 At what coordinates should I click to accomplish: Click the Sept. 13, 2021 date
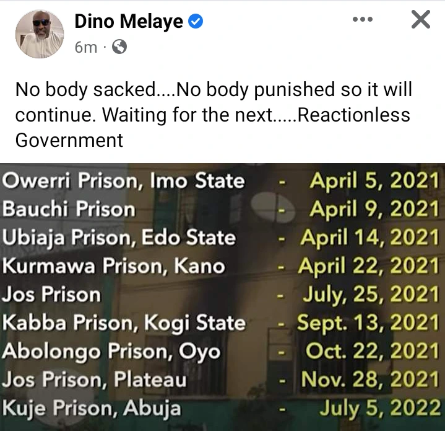point(368,323)
